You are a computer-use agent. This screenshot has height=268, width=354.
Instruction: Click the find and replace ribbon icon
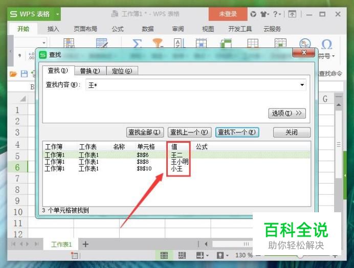[305, 43]
